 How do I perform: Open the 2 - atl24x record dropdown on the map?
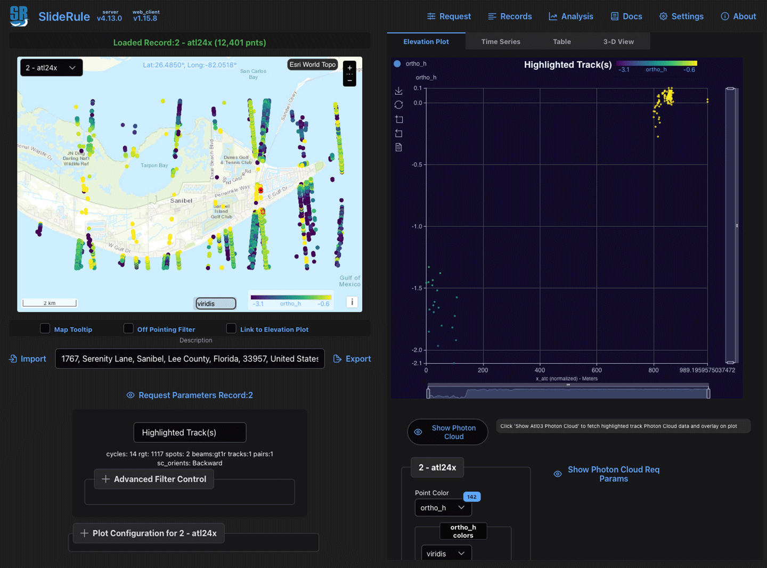point(51,68)
